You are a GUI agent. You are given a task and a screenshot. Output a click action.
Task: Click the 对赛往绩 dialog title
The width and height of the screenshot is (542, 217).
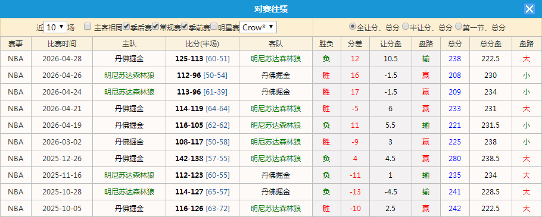click(271, 10)
